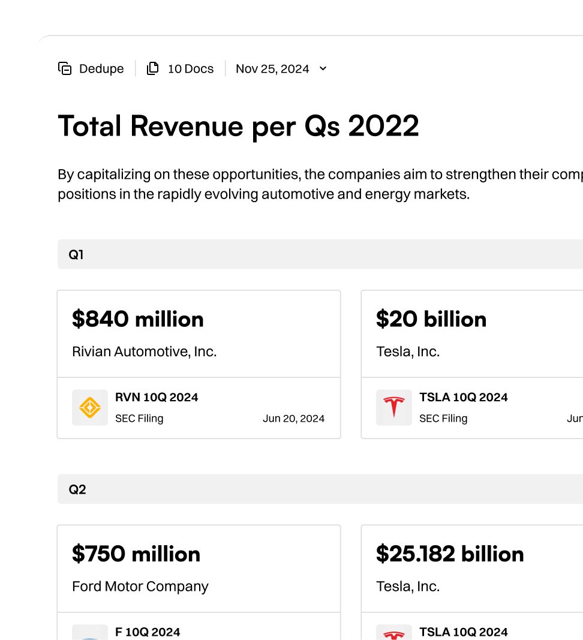Click the title Total Revenue per Qs 2022
The image size is (583, 640).
point(238,126)
